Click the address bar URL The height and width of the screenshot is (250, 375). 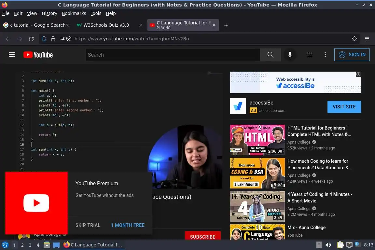click(132, 39)
